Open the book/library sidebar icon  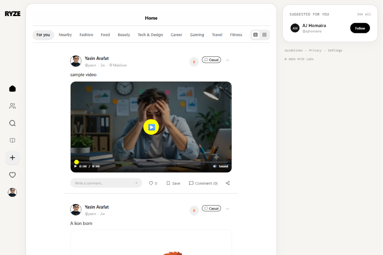click(x=12, y=140)
